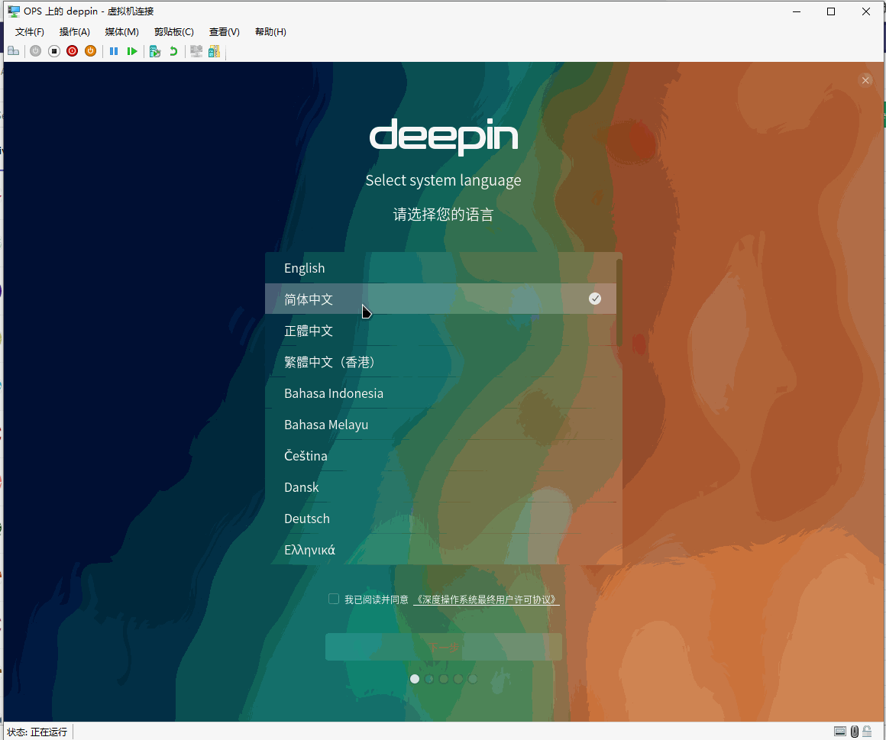Create a checkpoint with the toolbar icon
Image resolution: width=886 pixels, height=740 pixels.
[x=155, y=51]
